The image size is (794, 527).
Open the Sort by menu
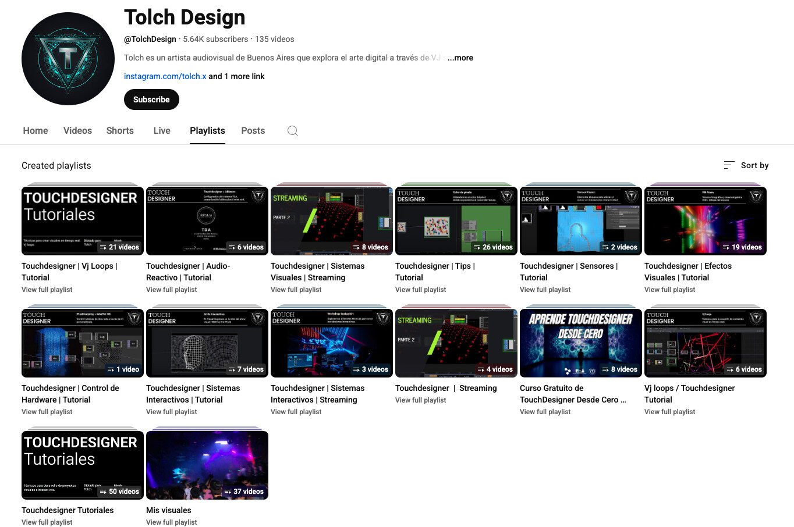pos(746,165)
